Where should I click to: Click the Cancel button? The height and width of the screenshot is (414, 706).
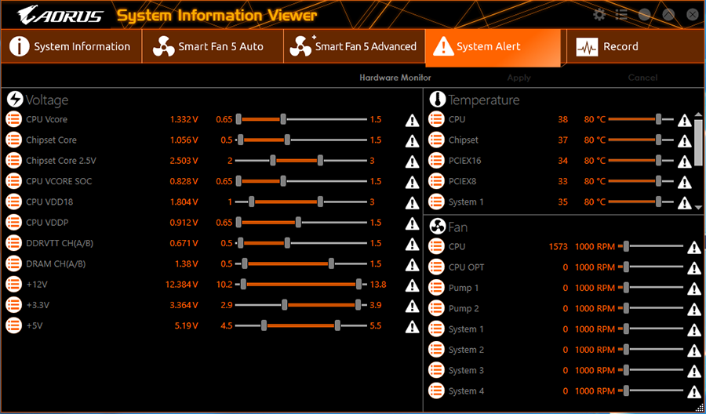tap(642, 78)
